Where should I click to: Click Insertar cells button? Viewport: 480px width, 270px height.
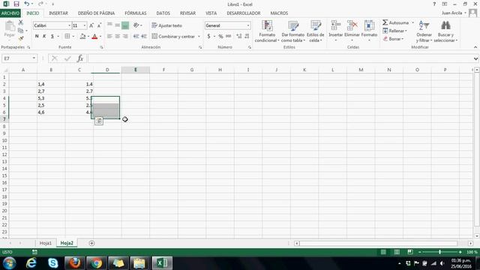[335, 31]
